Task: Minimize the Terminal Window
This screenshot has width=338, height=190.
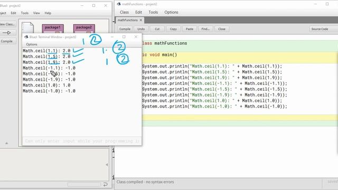Action: tap(112, 37)
